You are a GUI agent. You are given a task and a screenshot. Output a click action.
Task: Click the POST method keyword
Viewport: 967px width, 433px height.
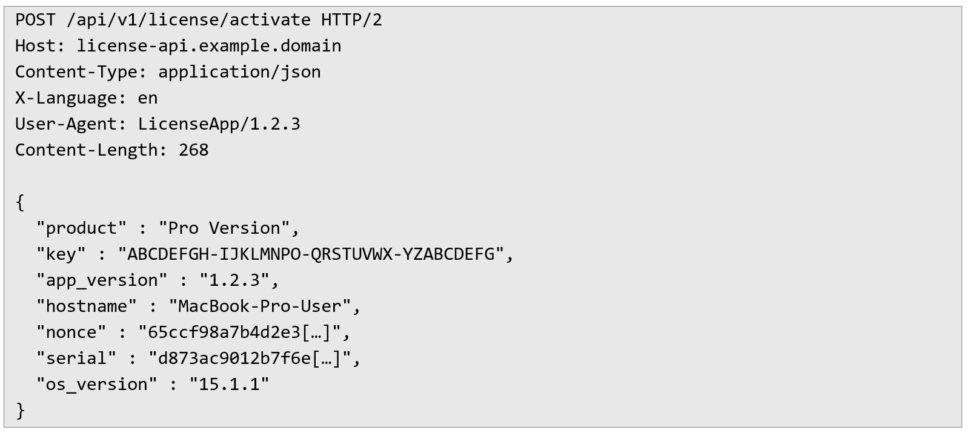point(35,20)
